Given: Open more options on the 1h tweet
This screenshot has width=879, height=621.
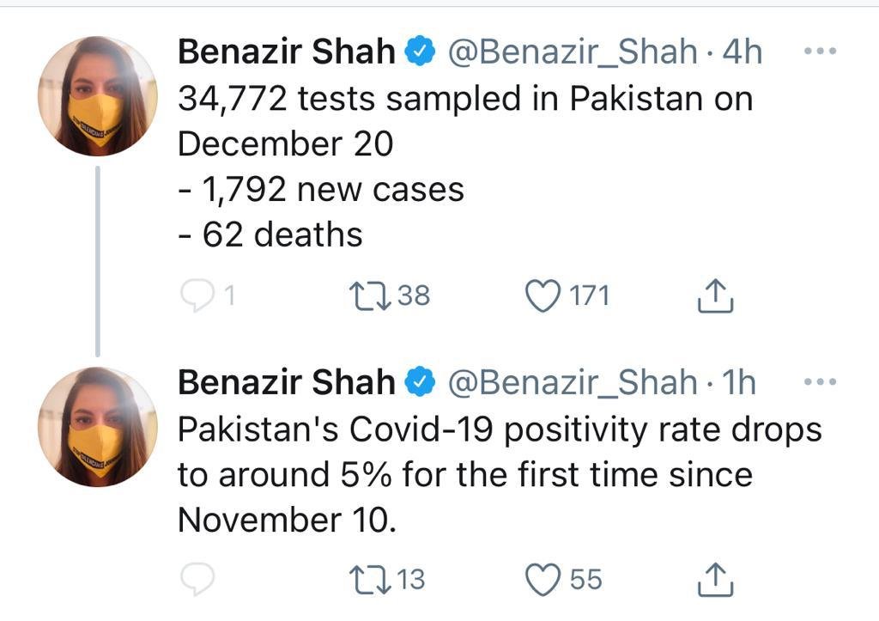Looking at the screenshot, I should pos(819,381).
